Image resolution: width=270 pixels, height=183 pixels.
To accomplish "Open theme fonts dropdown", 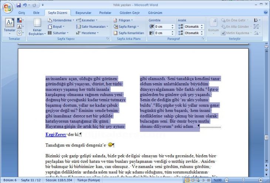I will coord(20,27).
